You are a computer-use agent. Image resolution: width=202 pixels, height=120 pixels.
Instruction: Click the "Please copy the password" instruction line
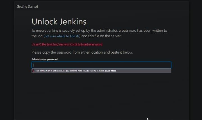(56, 52)
